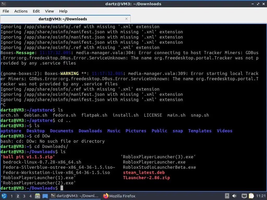The width and height of the screenshot is (267, 200).
Task: Click the Fedora-Workstation-Live iso filename
Action: [56, 172]
